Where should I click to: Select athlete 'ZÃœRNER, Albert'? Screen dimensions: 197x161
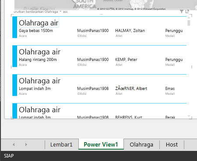coord(131,89)
